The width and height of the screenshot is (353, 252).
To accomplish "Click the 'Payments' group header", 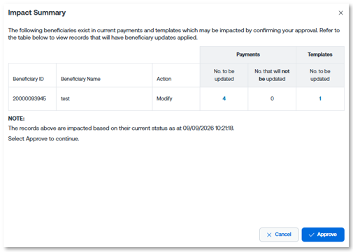I will 248,54.
